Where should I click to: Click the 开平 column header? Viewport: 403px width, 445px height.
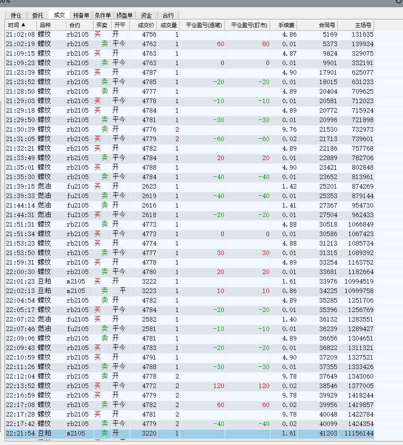pyautogui.click(x=120, y=25)
